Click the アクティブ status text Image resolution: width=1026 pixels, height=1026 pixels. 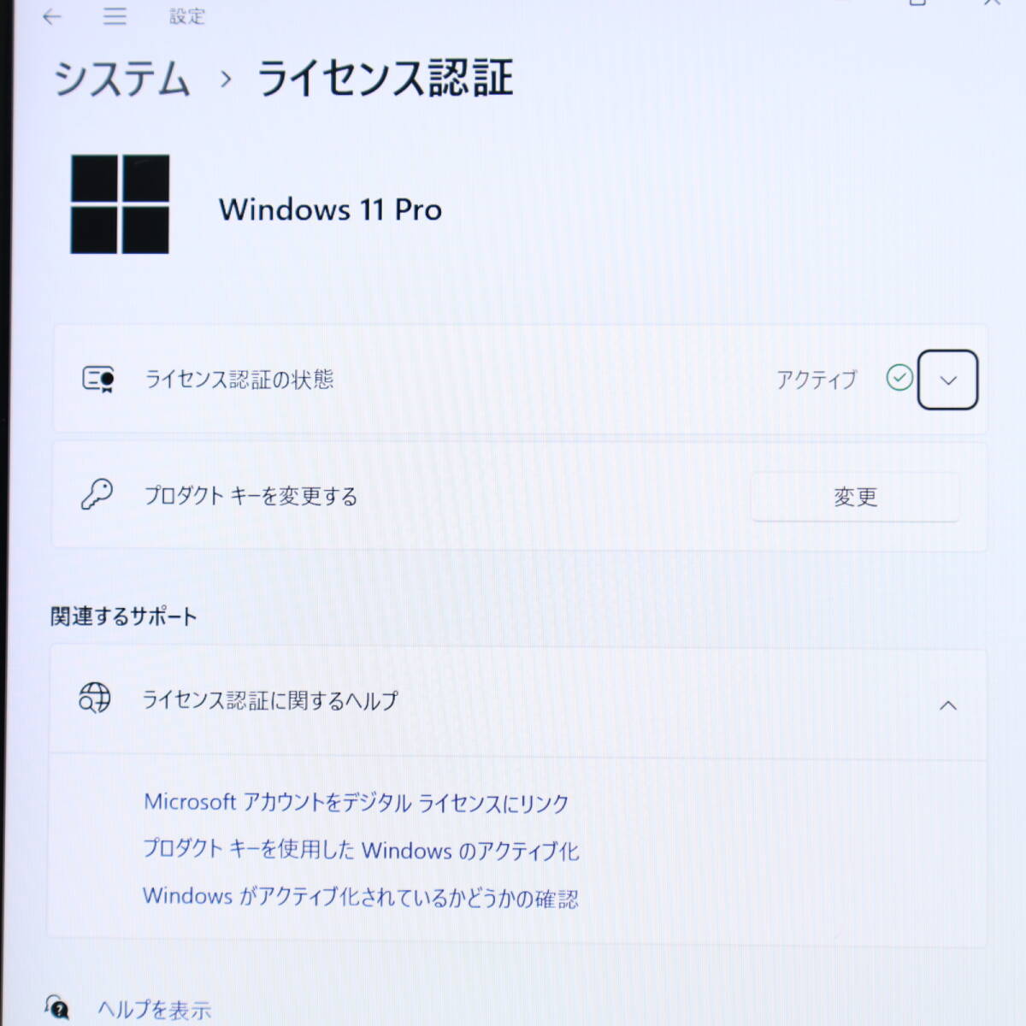817,380
